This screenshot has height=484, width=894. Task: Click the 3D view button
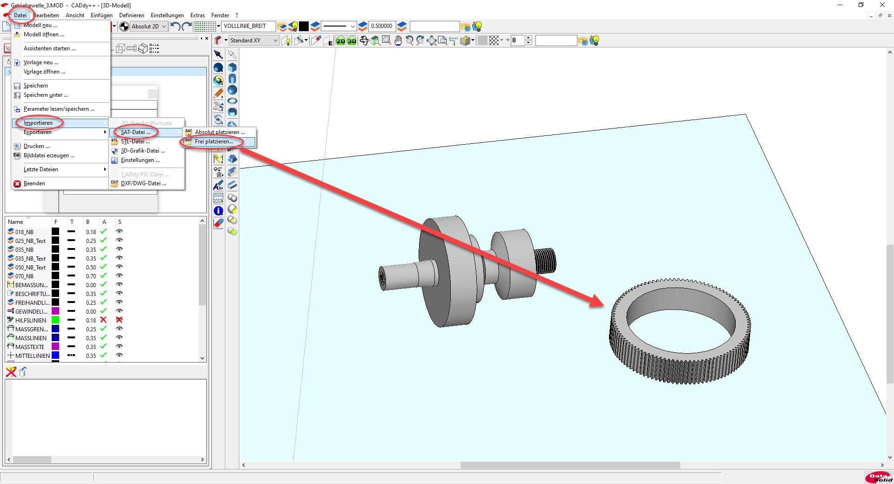tap(352, 41)
